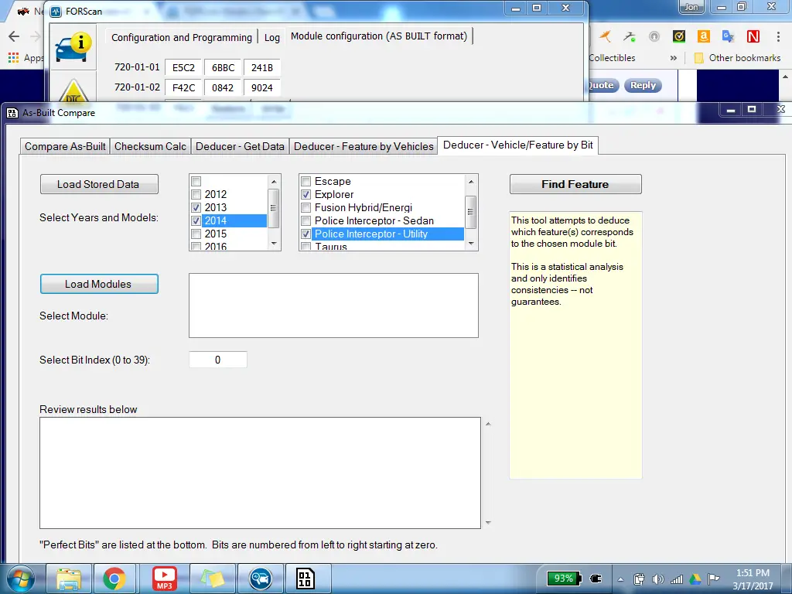This screenshot has width=792, height=594.
Task: Open the Windows Start menu
Action: pyautogui.click(x=20, y=579)
